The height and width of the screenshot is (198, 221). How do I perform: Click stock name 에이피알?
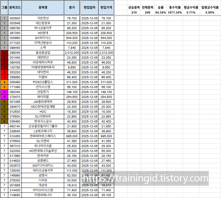[x=43, y=97]
